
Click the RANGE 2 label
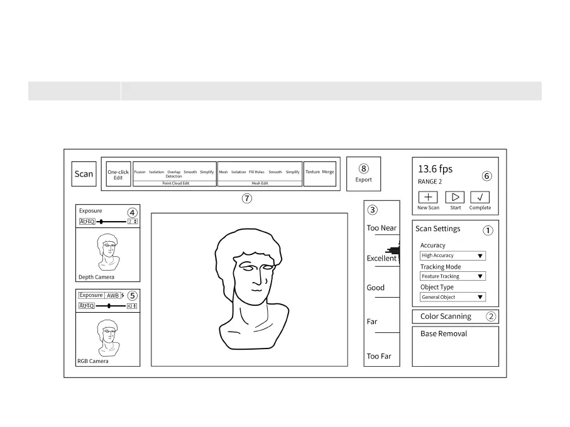click(x=430, y=181)
